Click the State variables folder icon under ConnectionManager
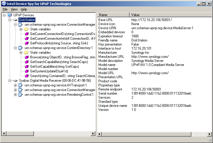Screen dimensions: 213x143 [x=26, y=29]
